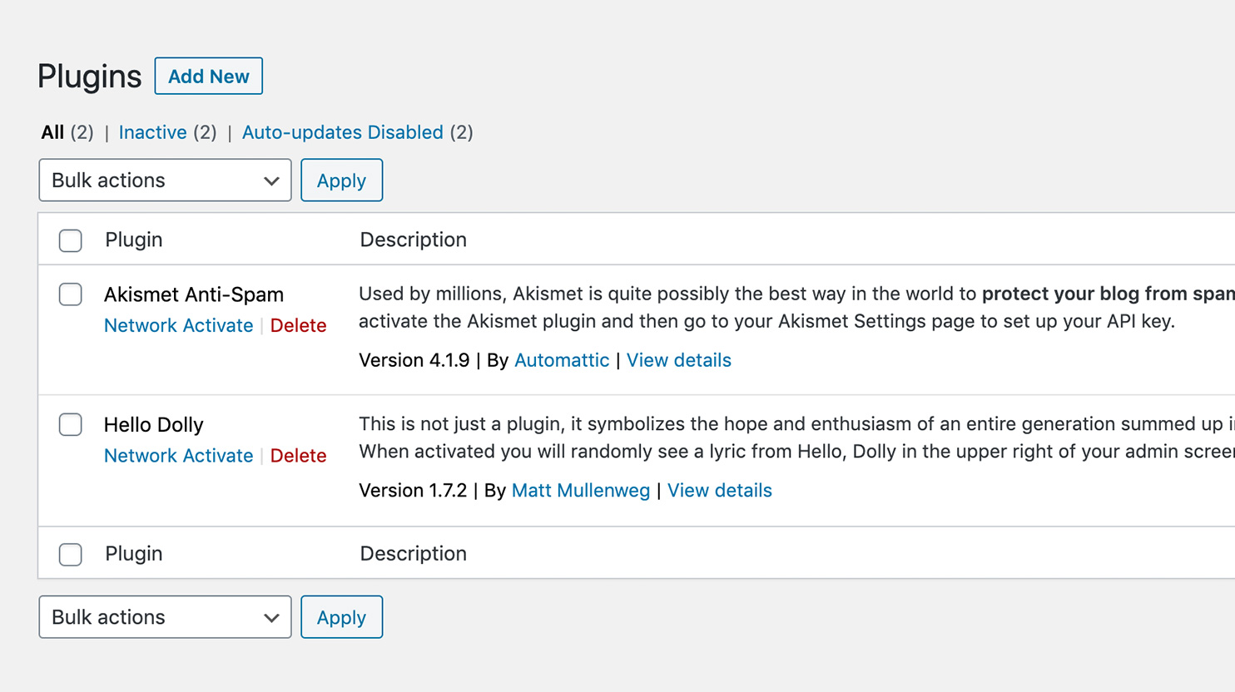Filter plugins by Inactive
Screen dimensions: 1235x692
(152, 132)
